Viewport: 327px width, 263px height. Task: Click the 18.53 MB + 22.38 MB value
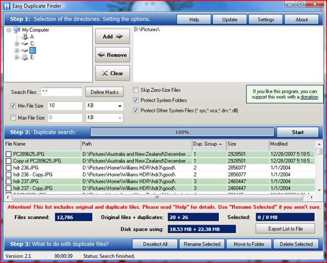(x=202, y=229)
